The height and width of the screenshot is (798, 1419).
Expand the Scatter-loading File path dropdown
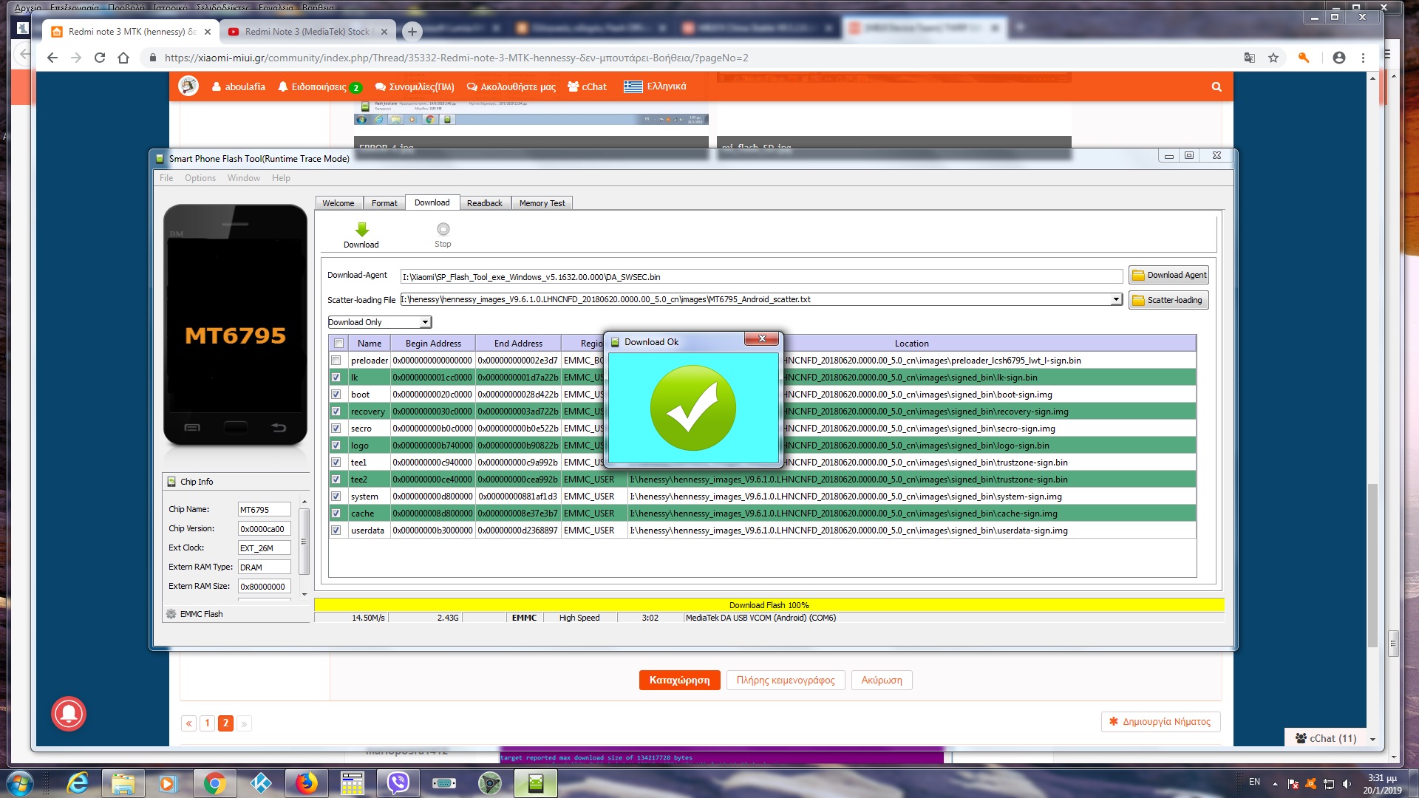(x=1116, y=299)
